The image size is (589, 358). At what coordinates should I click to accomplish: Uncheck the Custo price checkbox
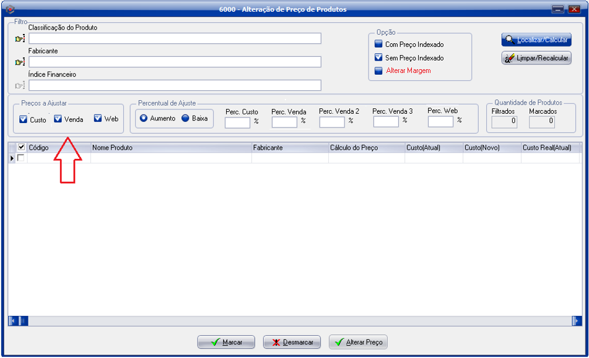pos(24,119)
